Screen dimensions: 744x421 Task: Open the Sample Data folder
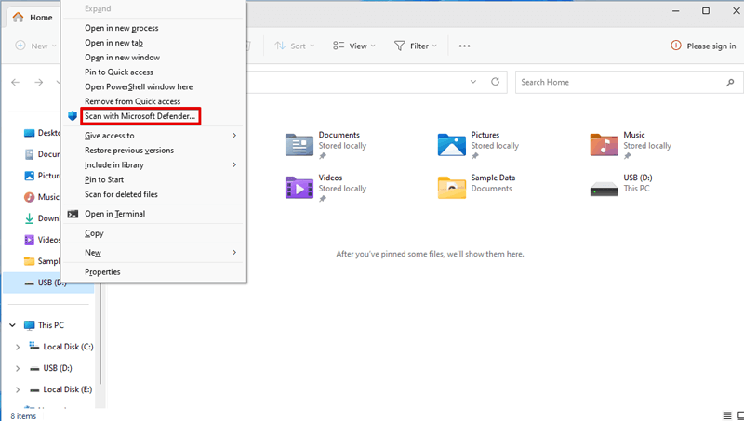click(x=452, y=187)
